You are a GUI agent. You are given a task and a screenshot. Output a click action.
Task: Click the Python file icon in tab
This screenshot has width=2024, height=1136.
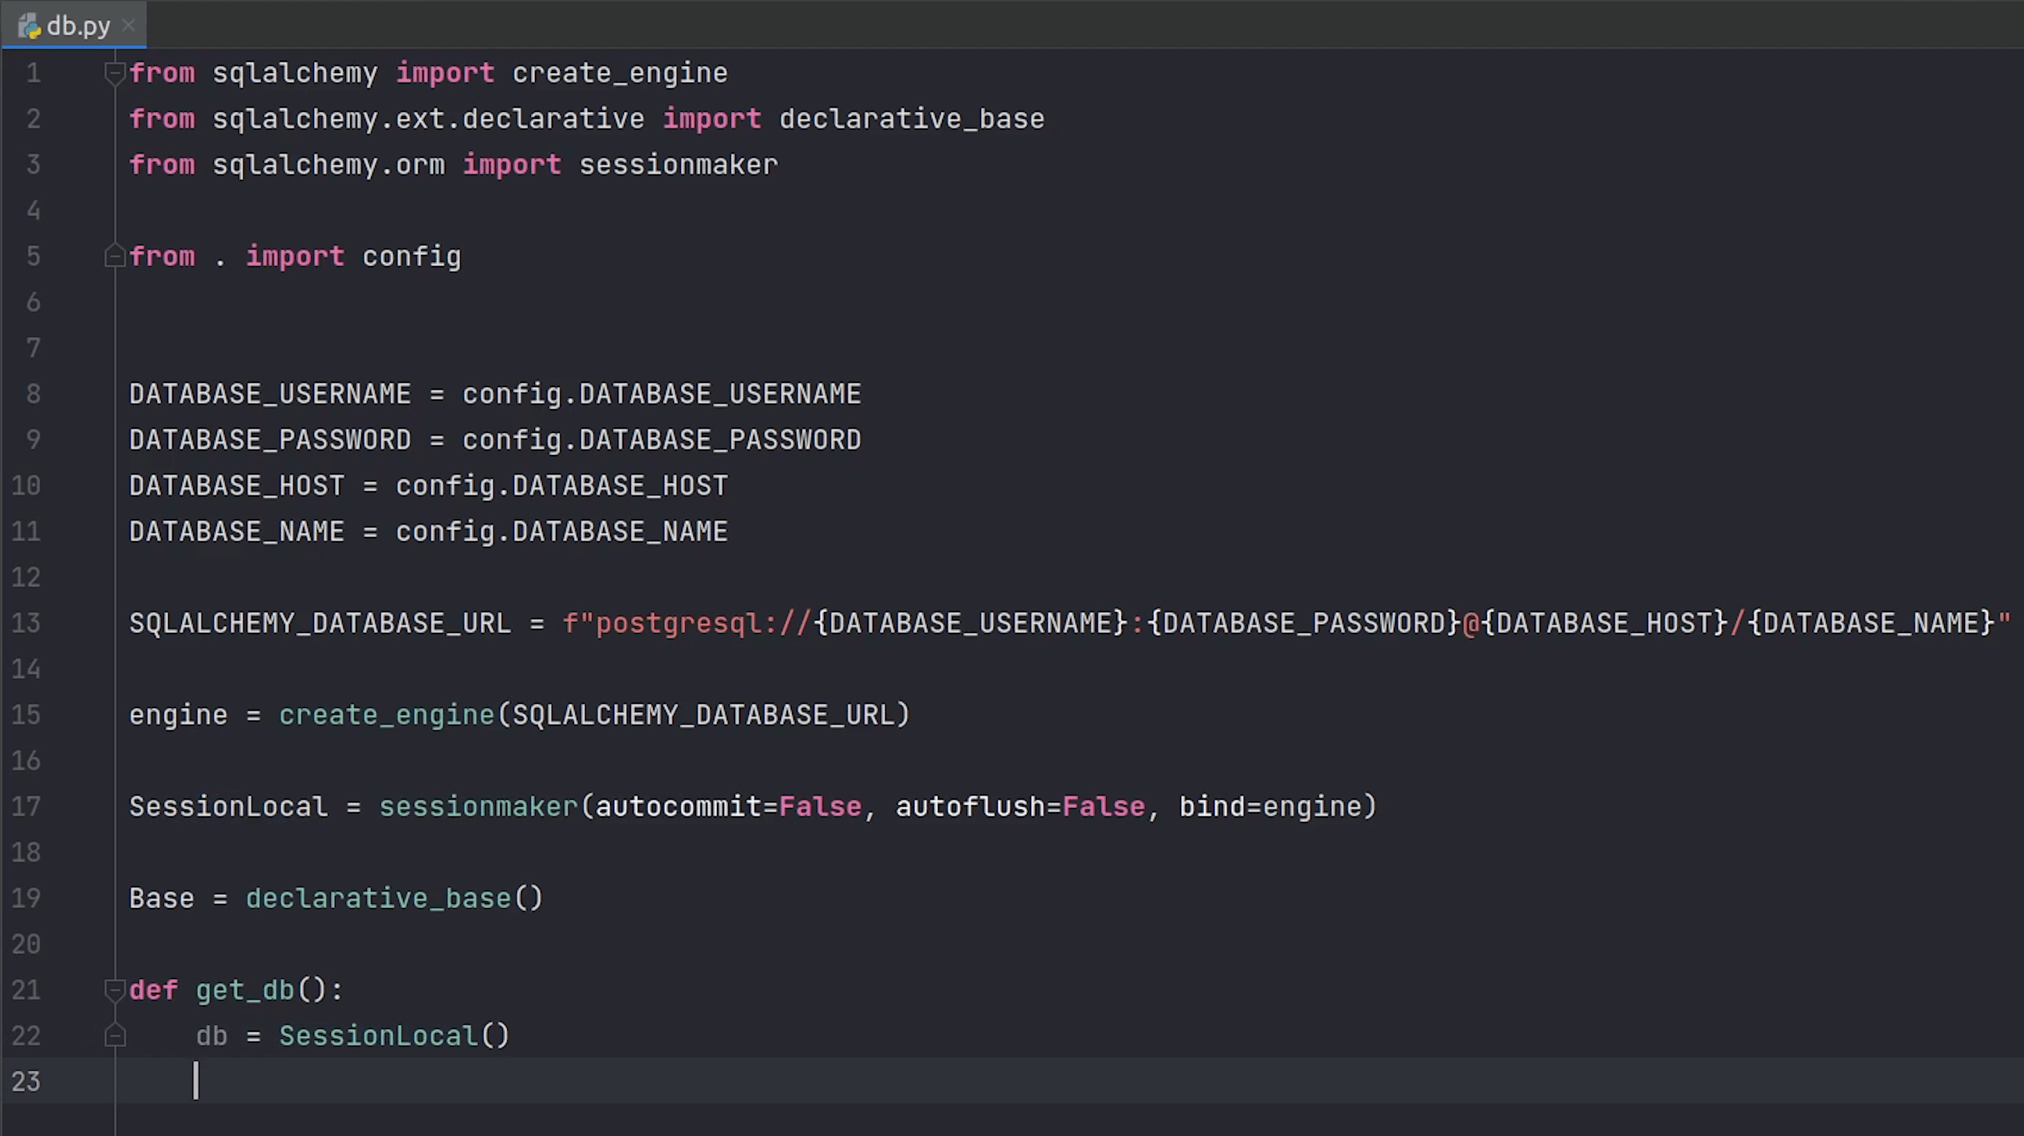point(28,25)
